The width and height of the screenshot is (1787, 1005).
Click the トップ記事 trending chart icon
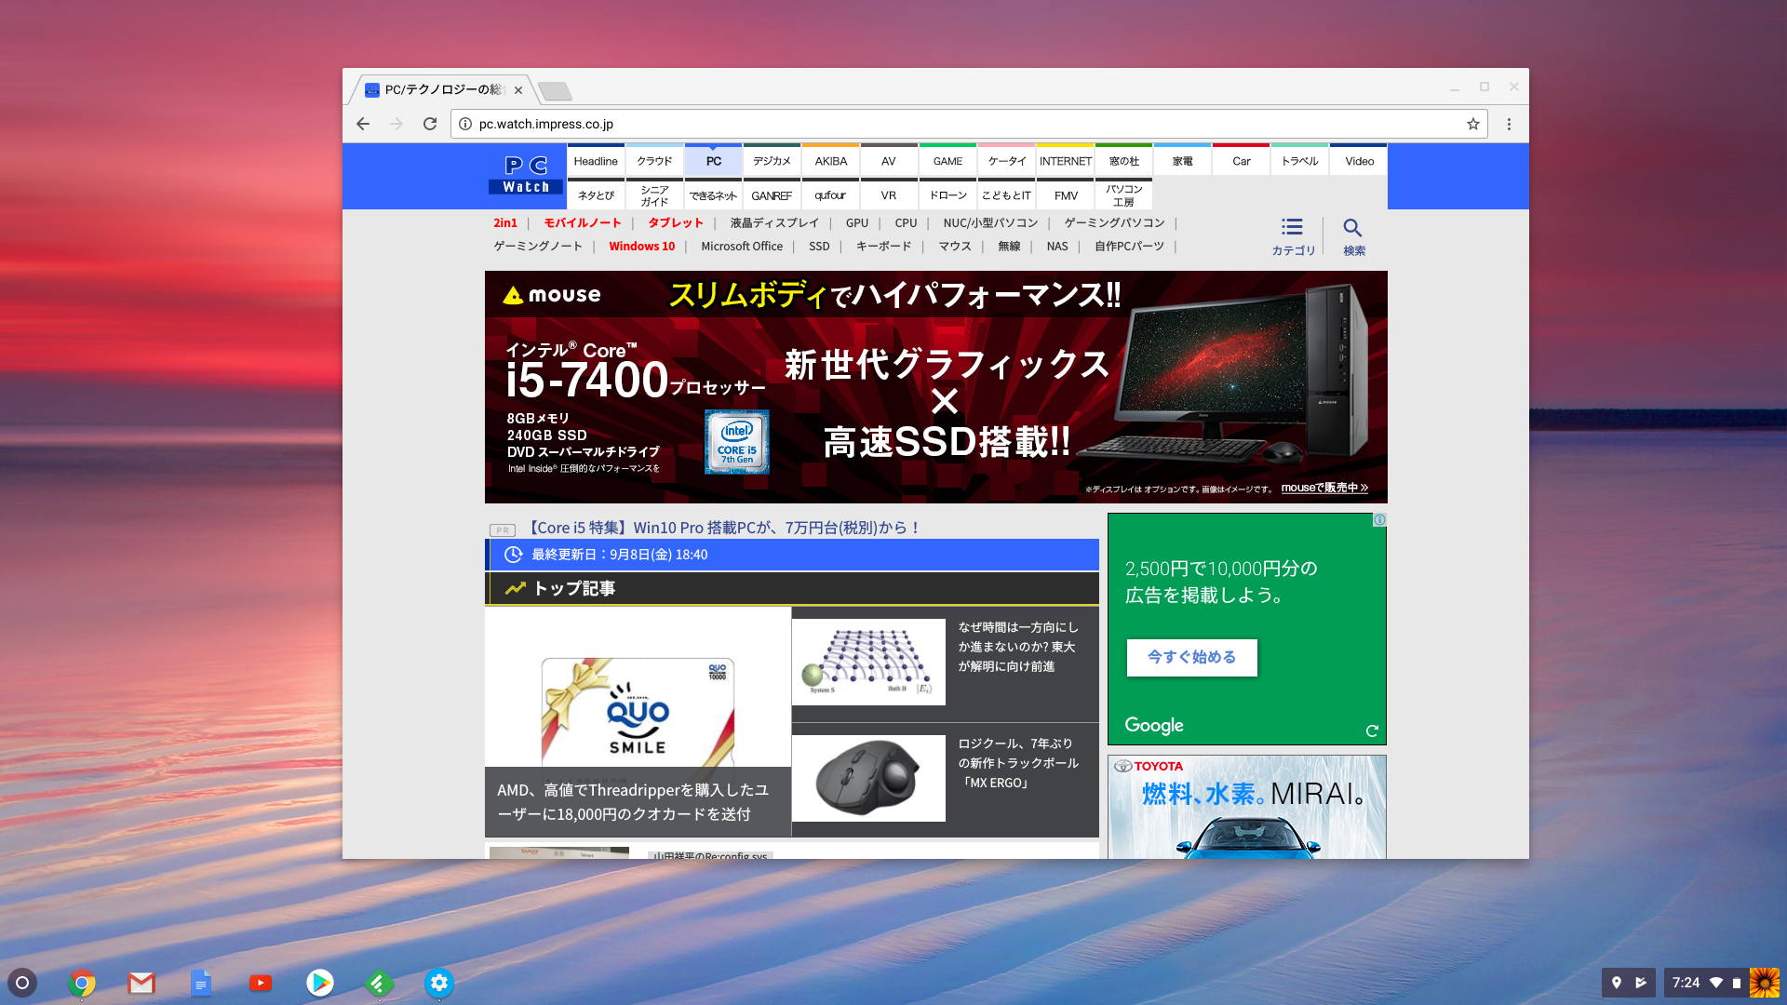pyautogui.click(x=516, y=588)
